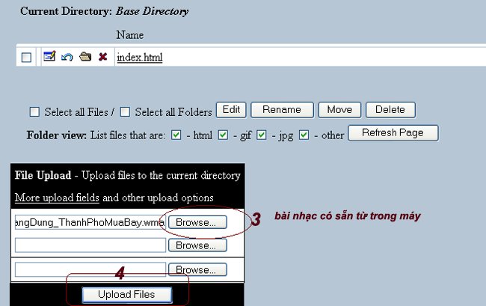Open the More upload fields link

[x=57, y=198]
